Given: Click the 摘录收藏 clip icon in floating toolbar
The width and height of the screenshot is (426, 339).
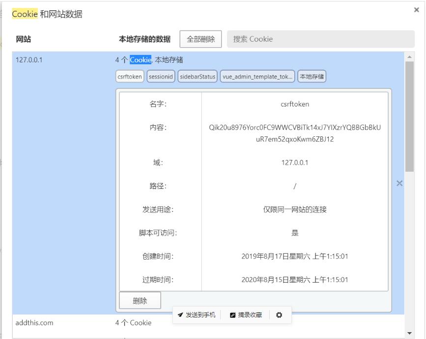Looking at the screenshot, I should (x=232, y=316).
